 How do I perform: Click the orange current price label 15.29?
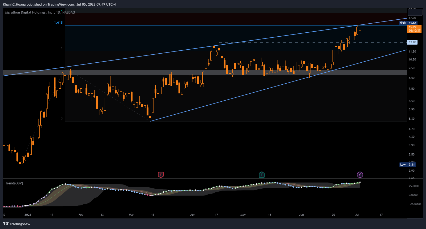point(414,29)
